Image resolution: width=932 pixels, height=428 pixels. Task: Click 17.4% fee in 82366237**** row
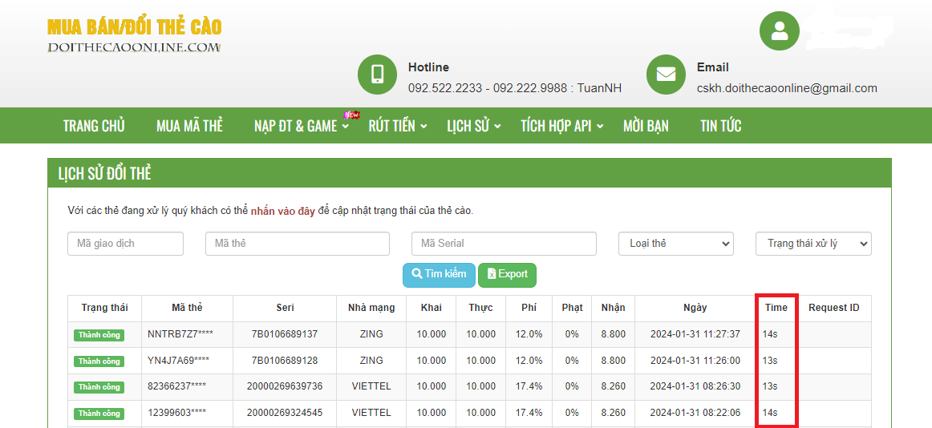coord(529,386)
